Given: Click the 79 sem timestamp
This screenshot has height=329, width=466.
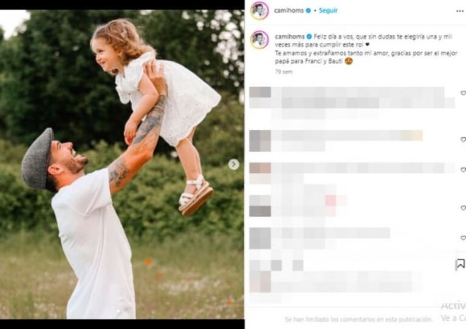Looking at the screenshot, I should coord(284,72).
